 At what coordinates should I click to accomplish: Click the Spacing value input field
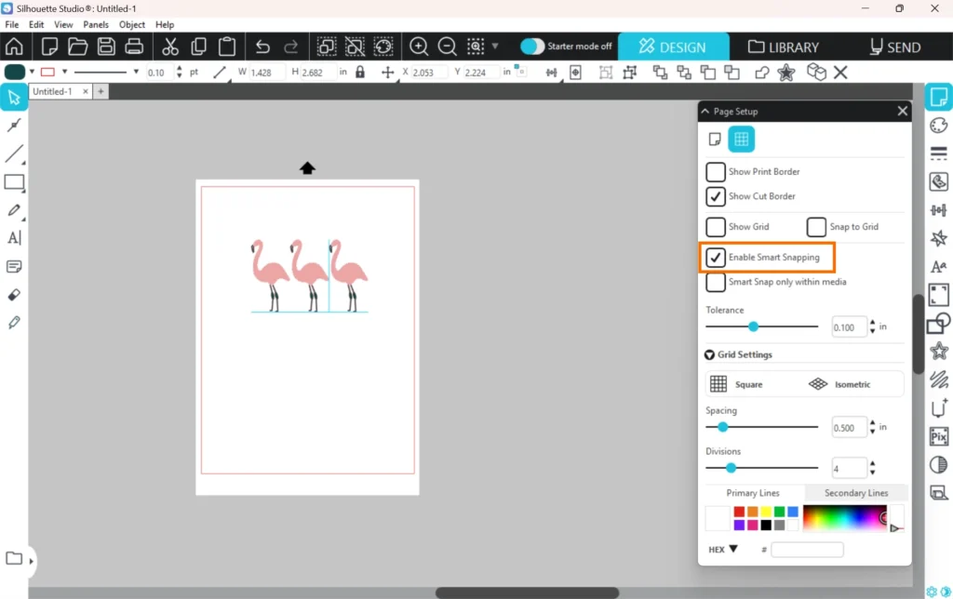pos(849,427)
